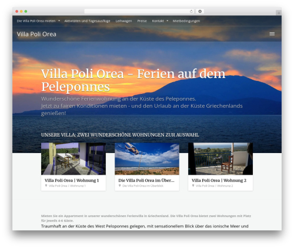Screen dimensions: 294x248
Task: Click the 'Villa Poli Orea' site title
Action: [x=36, y=34]
